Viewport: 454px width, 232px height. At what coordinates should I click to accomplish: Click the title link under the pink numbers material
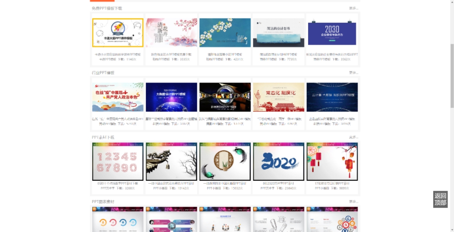coord(118,183)
